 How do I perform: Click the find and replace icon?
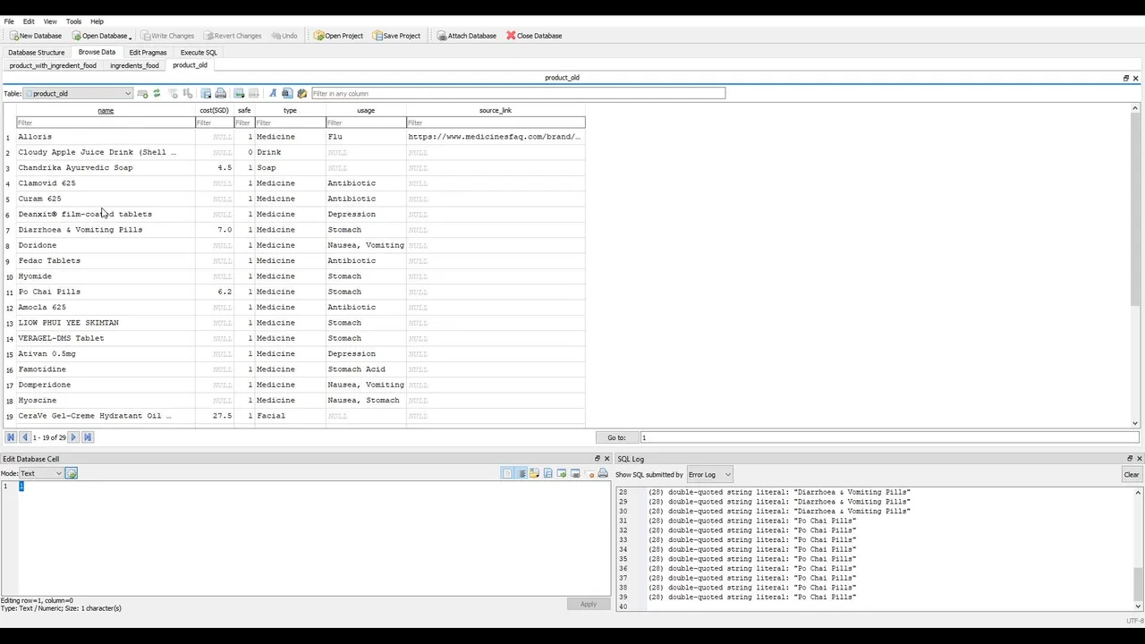301,93
